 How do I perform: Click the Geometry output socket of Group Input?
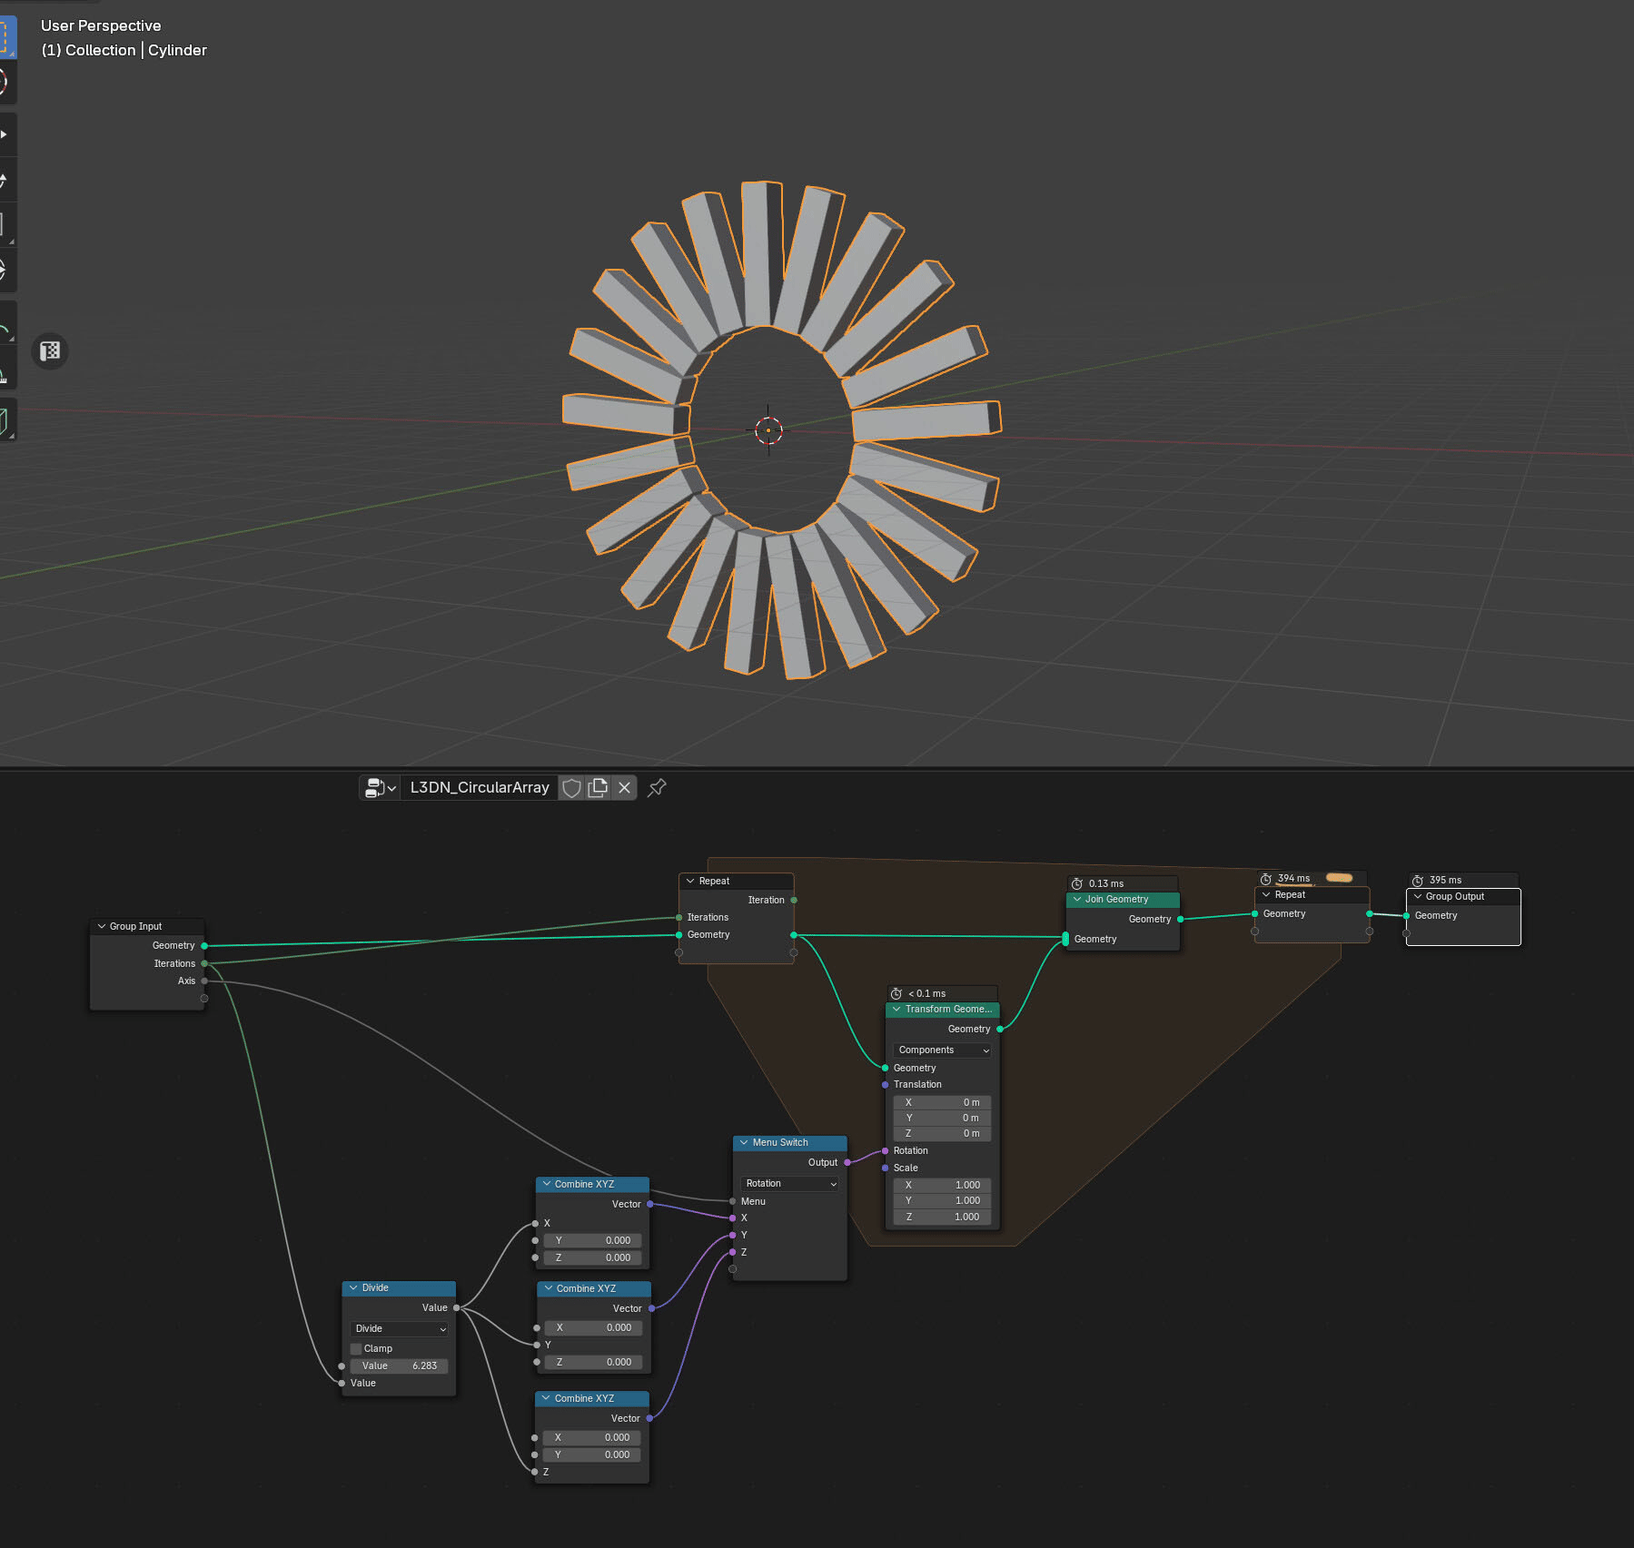tap(204, 946)
